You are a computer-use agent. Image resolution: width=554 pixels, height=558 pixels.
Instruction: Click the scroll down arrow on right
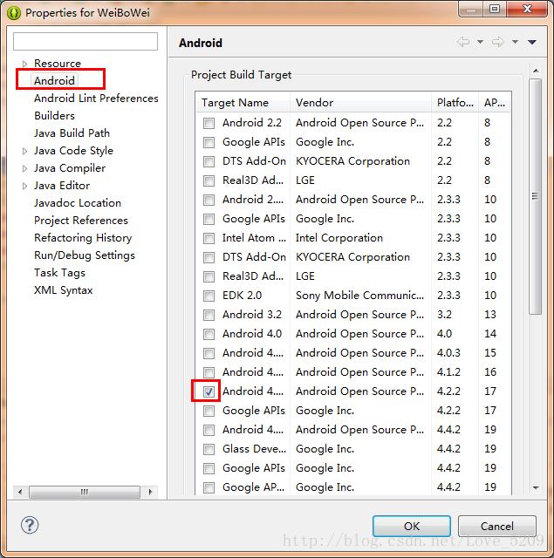coord(536,487)
